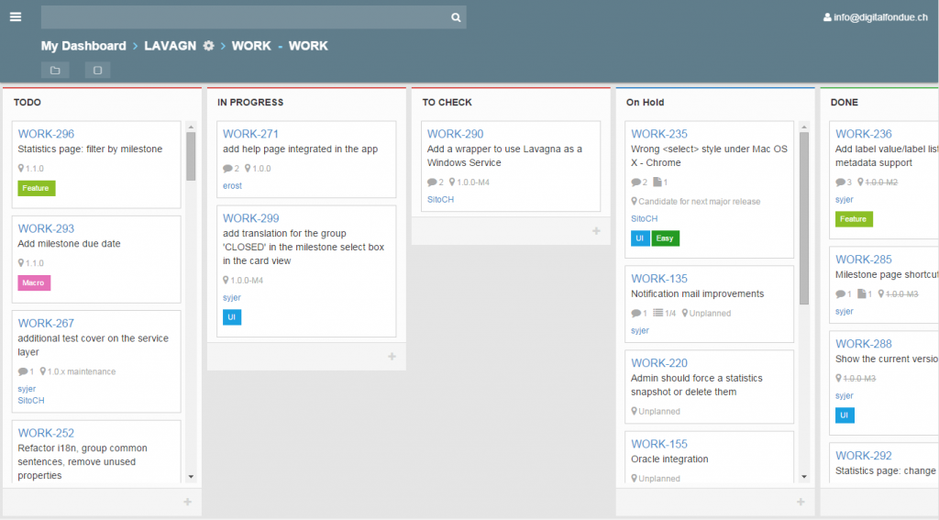
Task: Click file icon on WORK-285 card
Action: click(x=861, y=293)
